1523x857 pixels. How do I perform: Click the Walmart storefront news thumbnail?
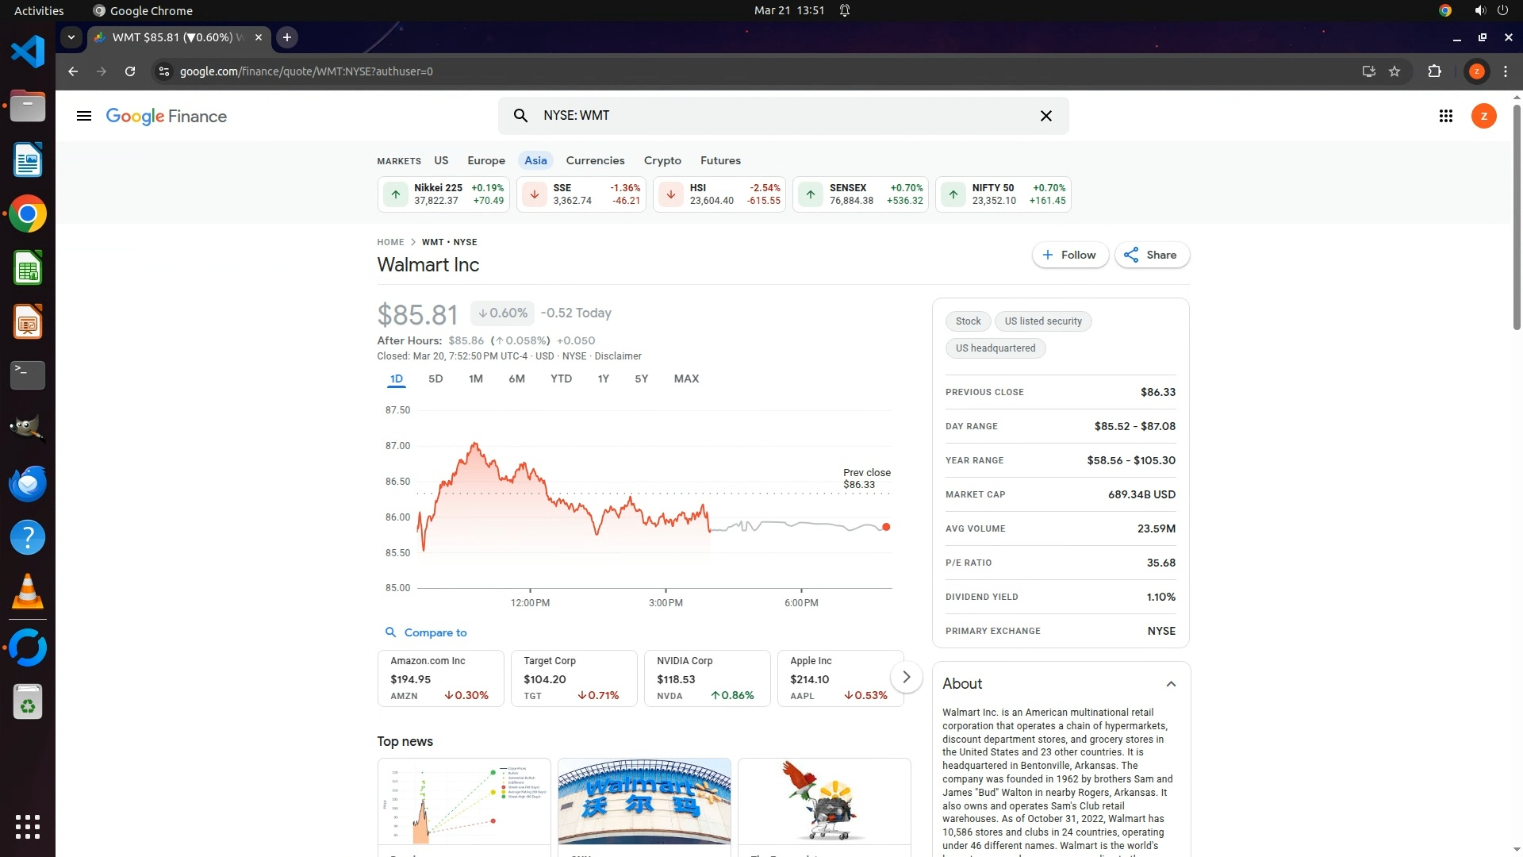644,801
